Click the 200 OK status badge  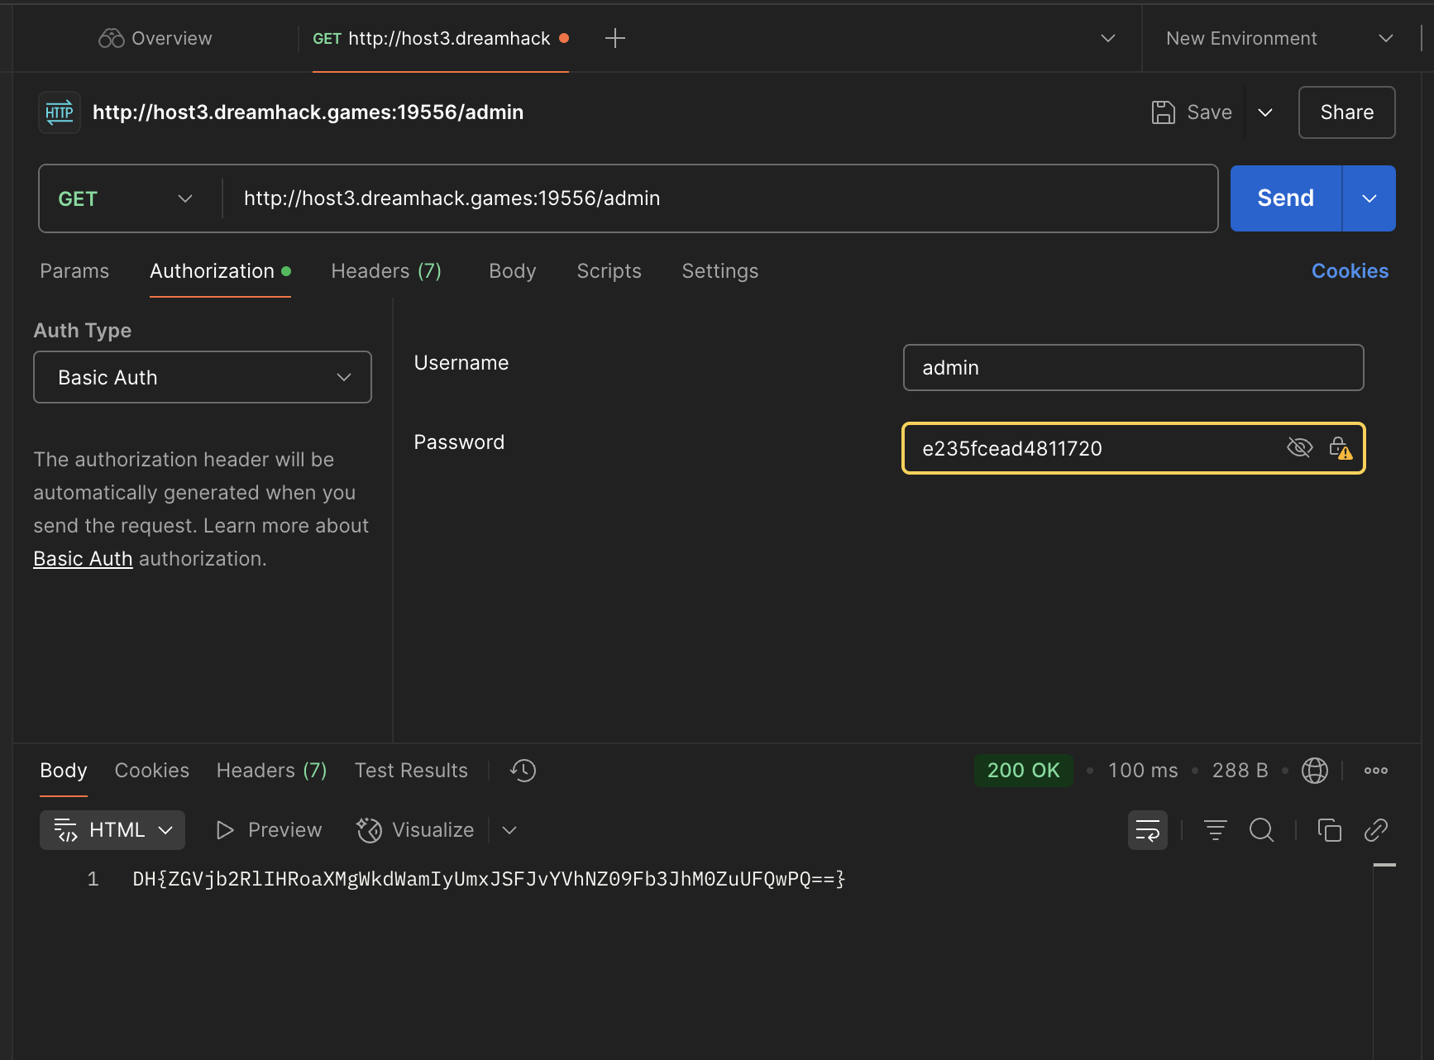pos(1023,771)
